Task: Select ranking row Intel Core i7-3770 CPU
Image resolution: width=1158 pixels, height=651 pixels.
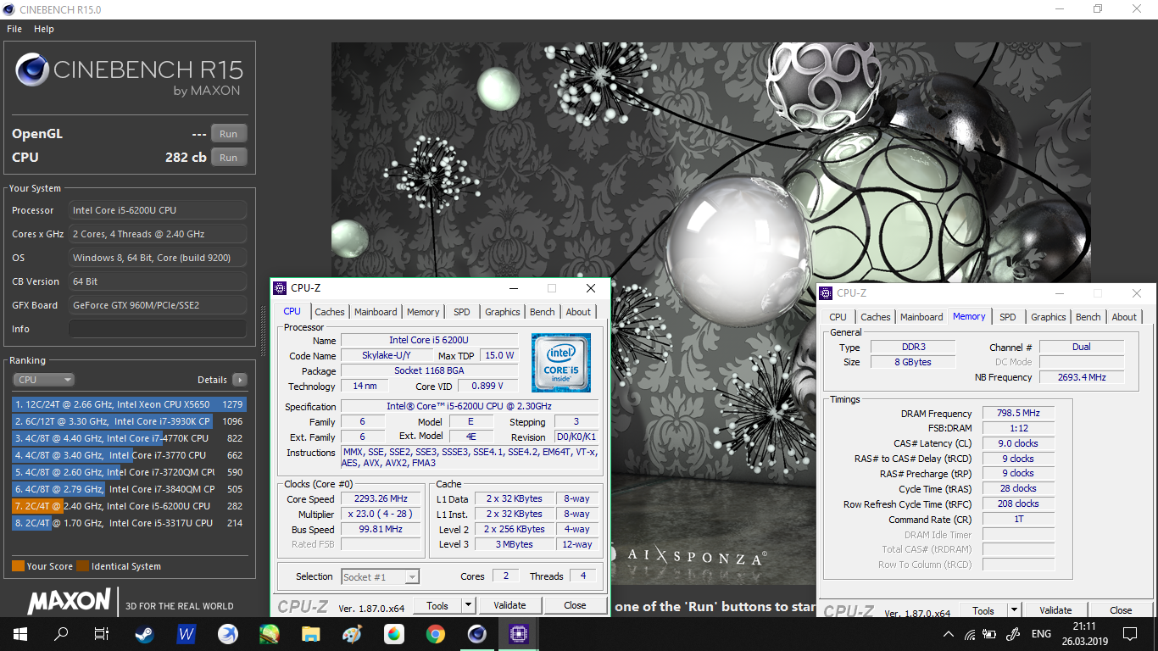Action: click(x=129, y=455)
